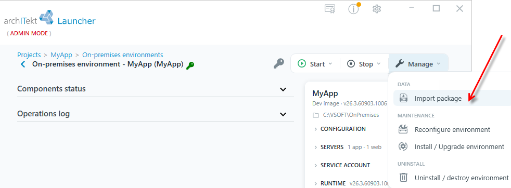
Task: Click the Dev image version text
Action: [349, 104]
